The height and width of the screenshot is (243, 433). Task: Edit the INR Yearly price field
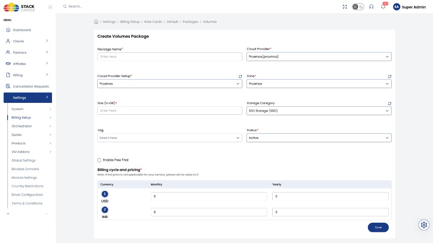pyautogui.click(x=330, y=212)
